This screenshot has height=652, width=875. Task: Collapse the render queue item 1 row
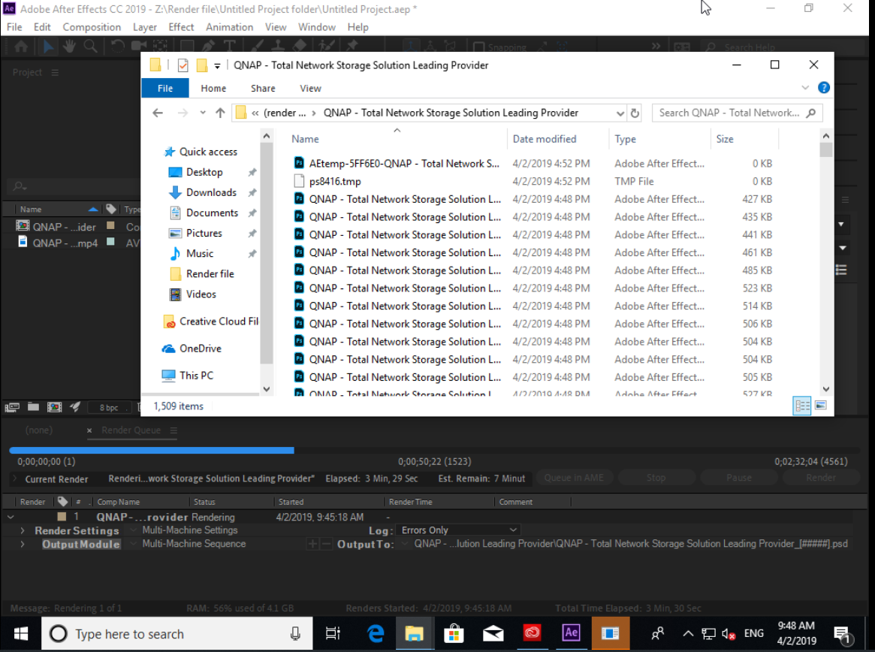point(11,517)
